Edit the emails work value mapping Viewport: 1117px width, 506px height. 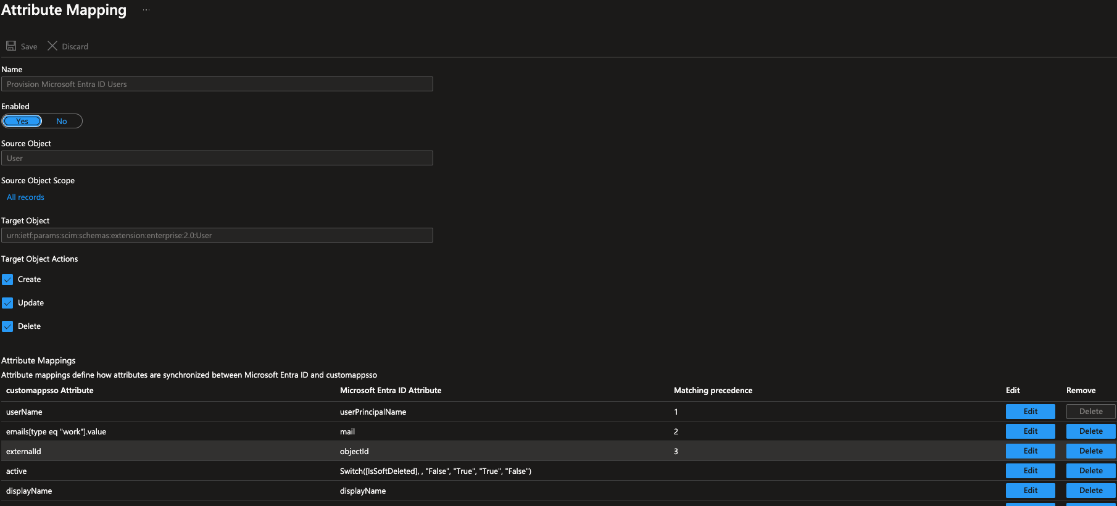click(x=1030, y=431)
